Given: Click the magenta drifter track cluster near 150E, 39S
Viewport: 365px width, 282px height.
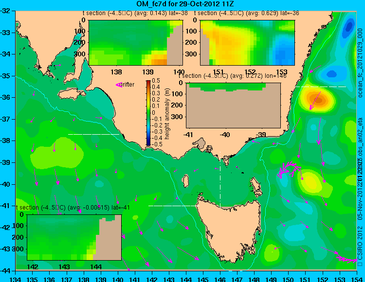Looking at the screenshot, I should click(x=288, y=169).
